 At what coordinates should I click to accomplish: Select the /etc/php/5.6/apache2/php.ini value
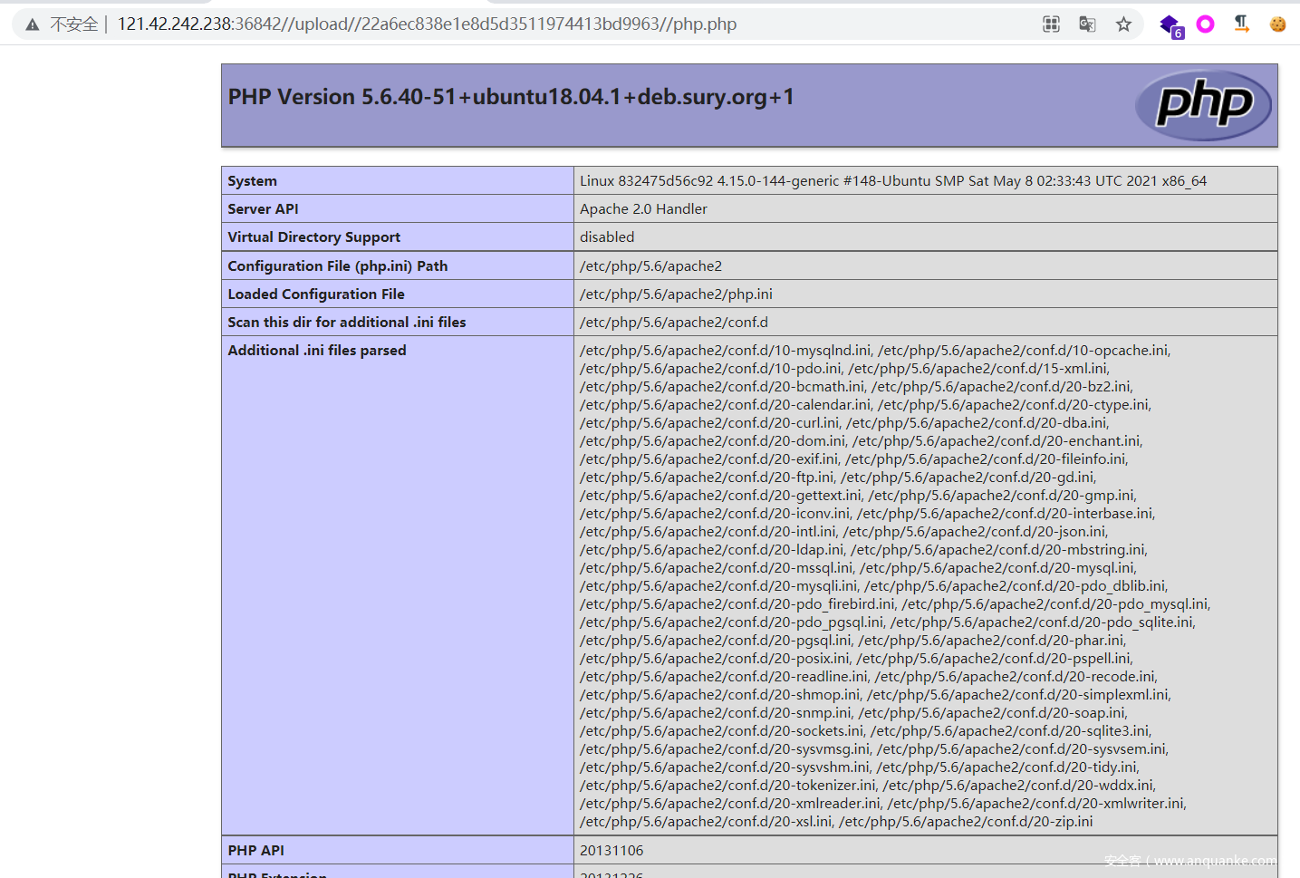click(676, 294)
